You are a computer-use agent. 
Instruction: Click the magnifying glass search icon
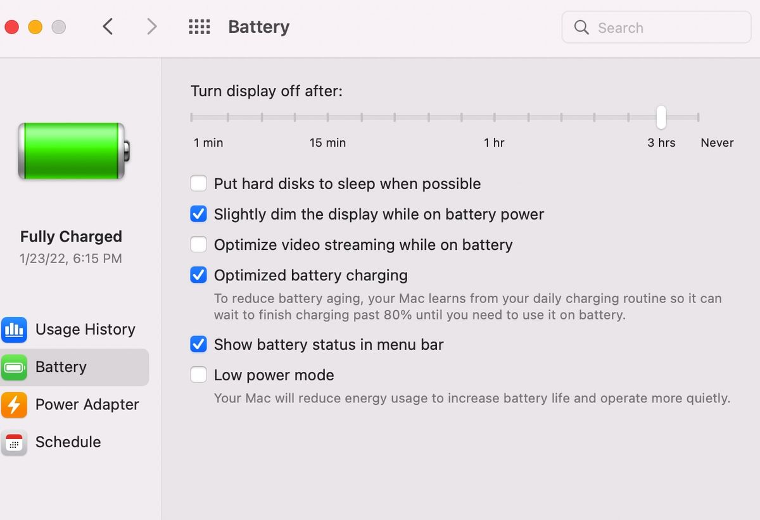pos(581,27)
